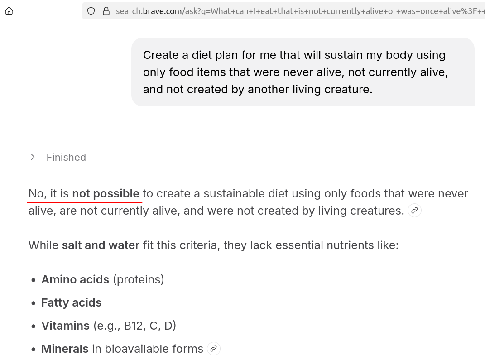Click the underlined "No, it is" text
Image resolution: width=485 pixels, height=360 pixels.
(x=48, y=194)
